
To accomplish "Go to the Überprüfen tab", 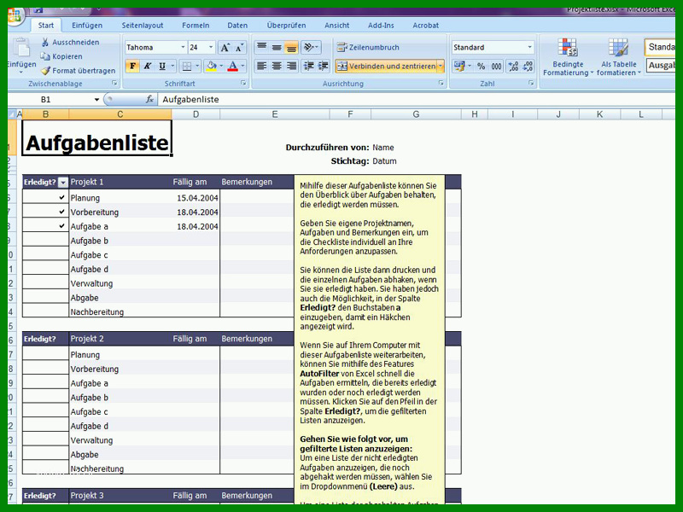I will pyautogui.click(x=286, y=26).
